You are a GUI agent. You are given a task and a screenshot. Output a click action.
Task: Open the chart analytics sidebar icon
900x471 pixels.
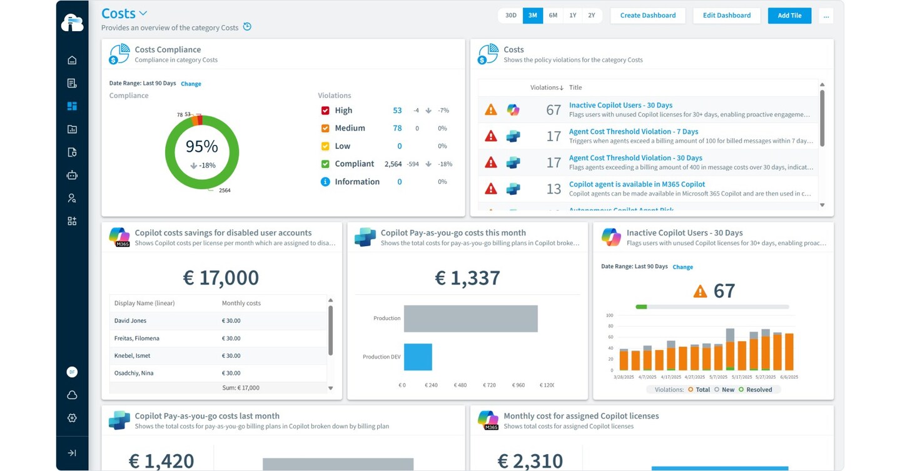[72, 129]
